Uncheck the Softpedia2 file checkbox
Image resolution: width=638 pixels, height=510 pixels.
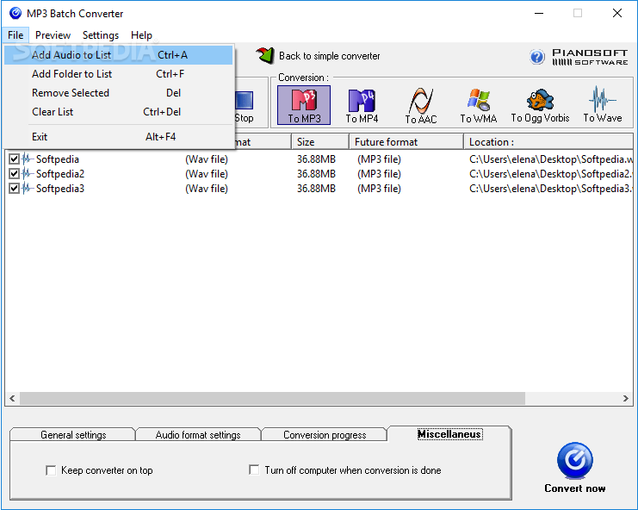pos(15,174)
